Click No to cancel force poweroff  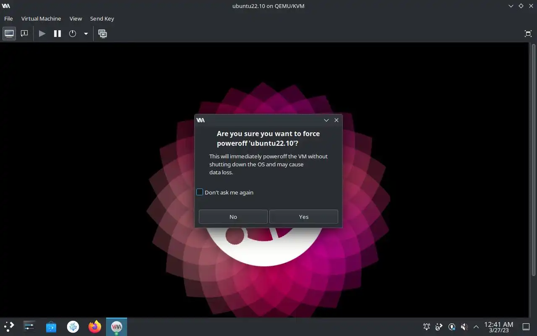coord(233,217)
